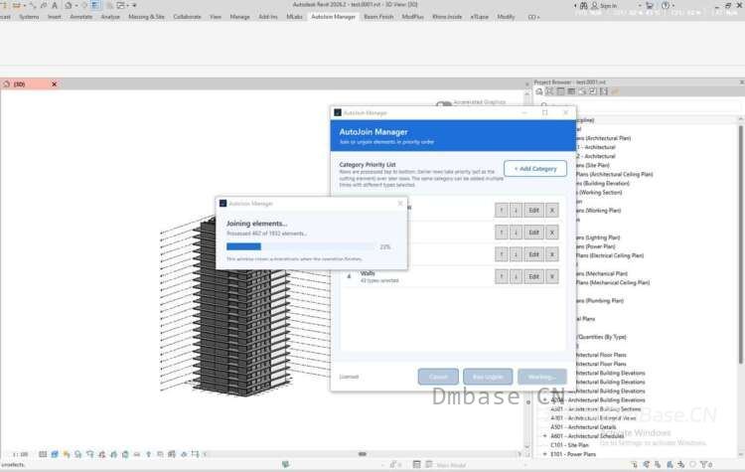Toggle the Accelerated Graphics switch

(x=443, y=104)
